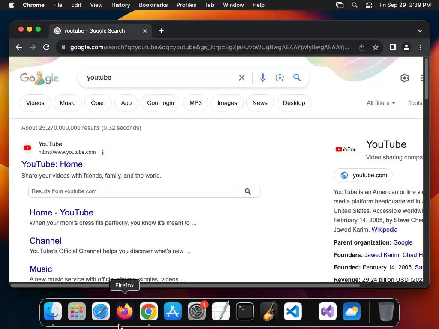Bookmark this tab with the star icon

pos(376,47)
